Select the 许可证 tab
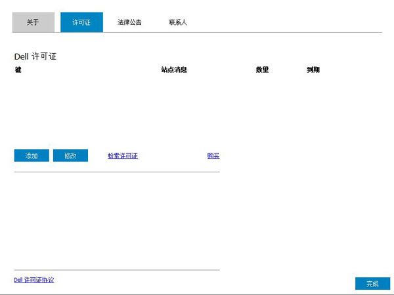 (x=81, y=22)
